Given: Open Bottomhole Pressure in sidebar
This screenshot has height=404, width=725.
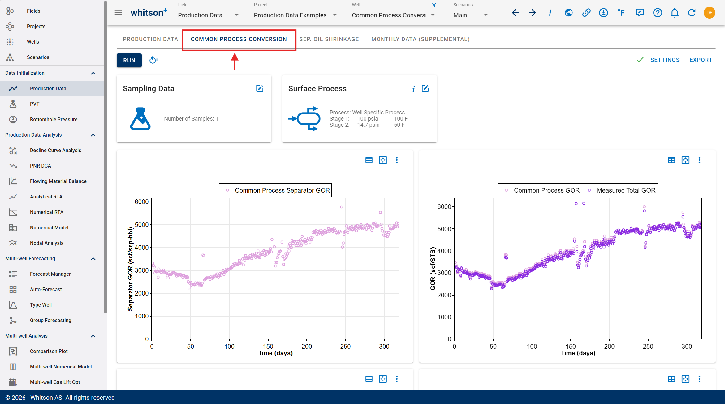Looking at the screenshot, I should click(52, 119).
